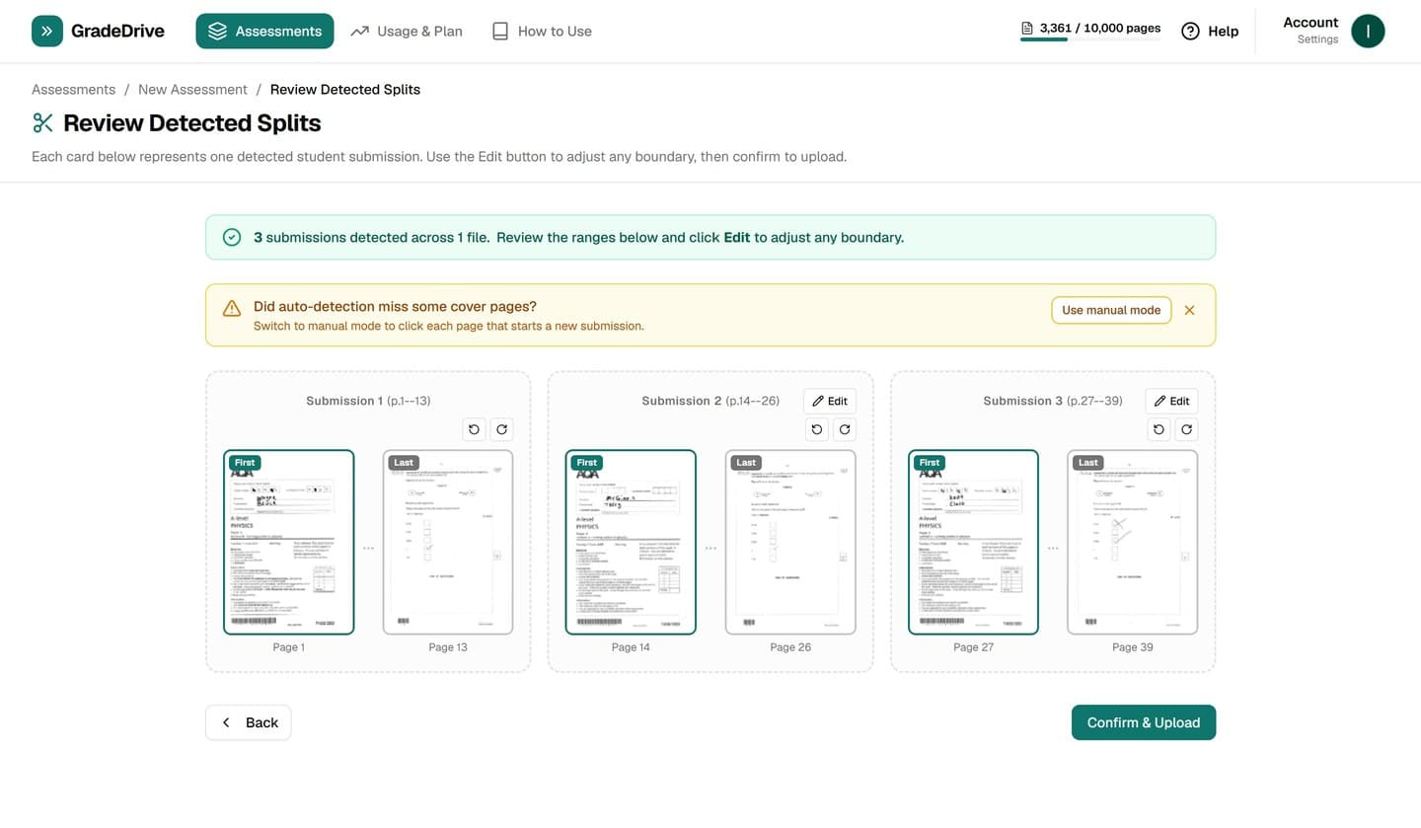Rotate Submission 1 clockwise
This screenshot has width=1421, height=828.
click(x=501, y=429)
